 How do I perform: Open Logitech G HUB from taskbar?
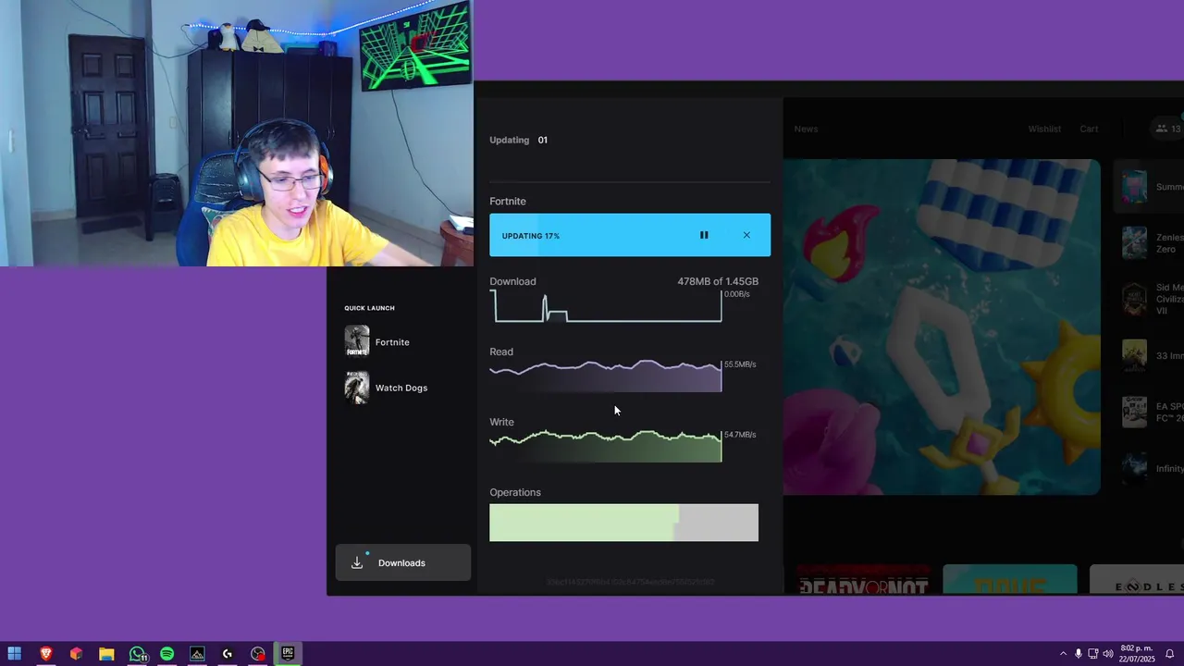pyautogui.click(x=228, y=654)
